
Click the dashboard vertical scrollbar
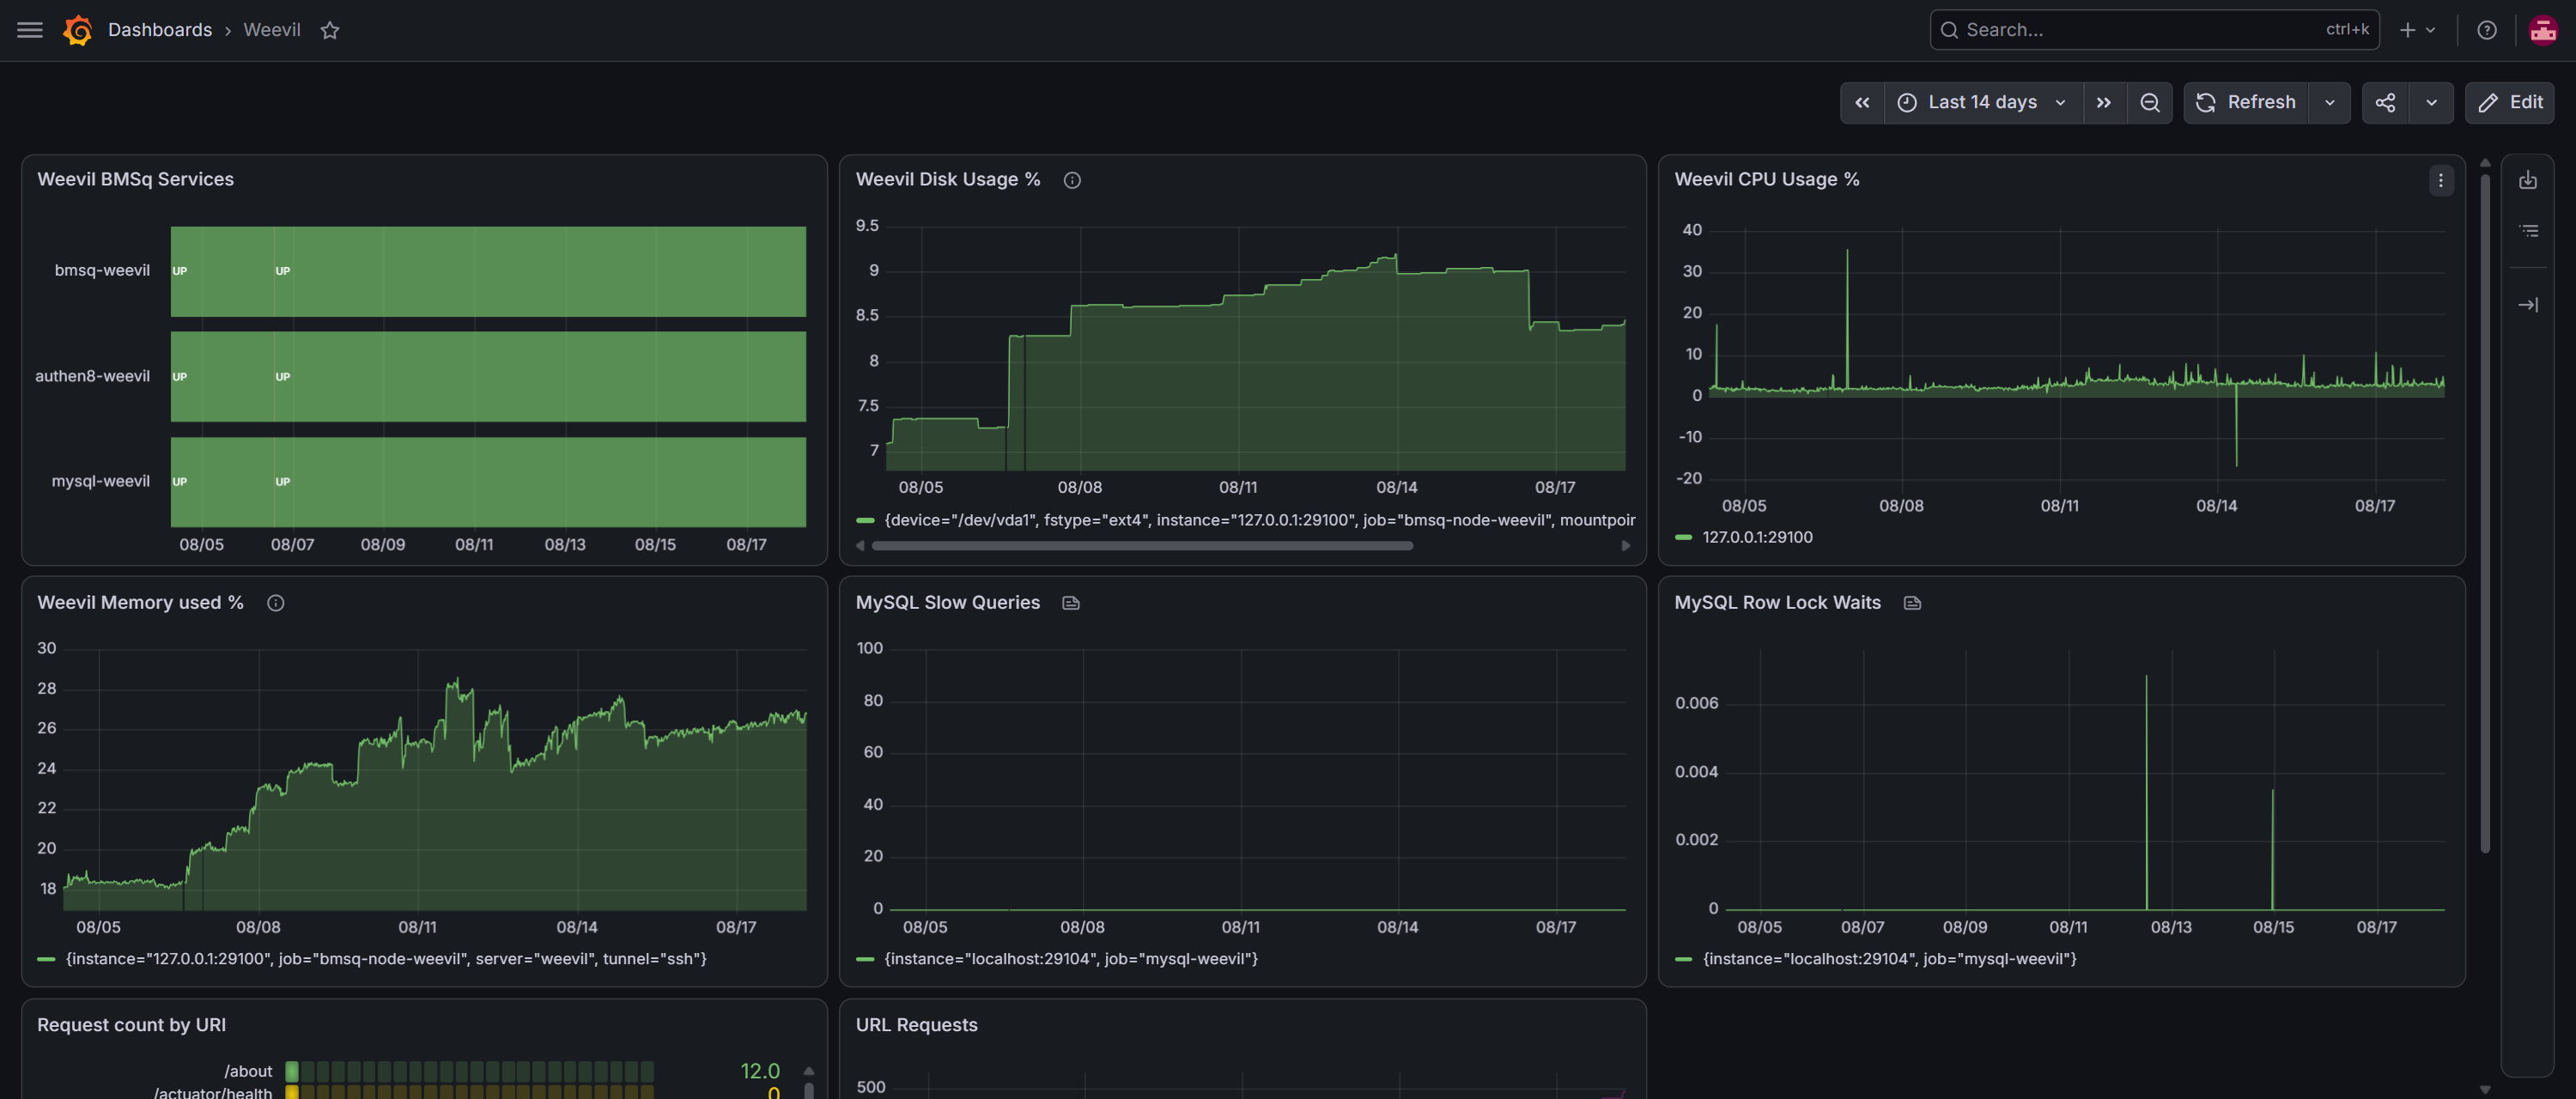click(2484, 513)
